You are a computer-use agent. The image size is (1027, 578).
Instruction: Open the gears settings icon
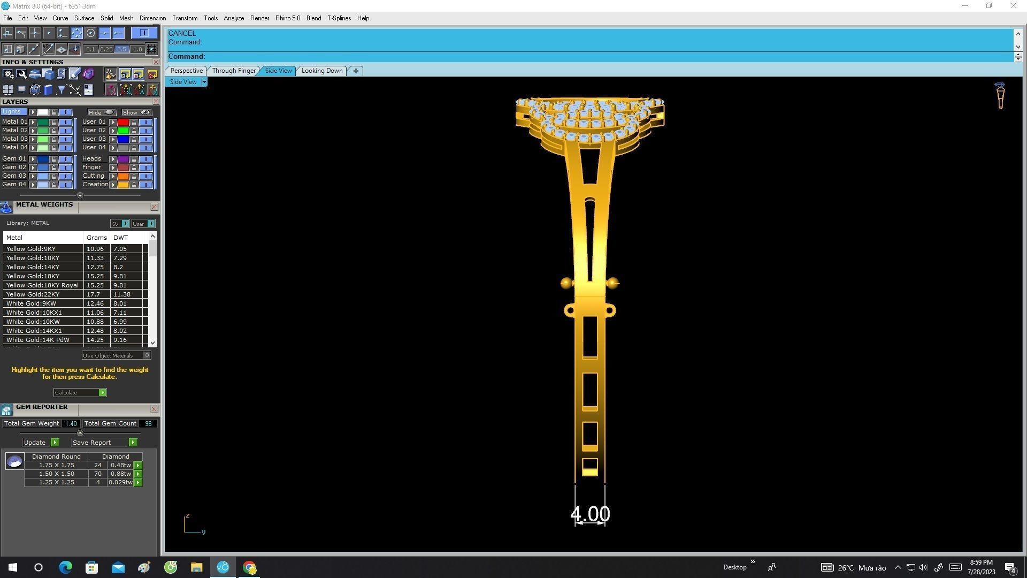(x=8, y=74)
